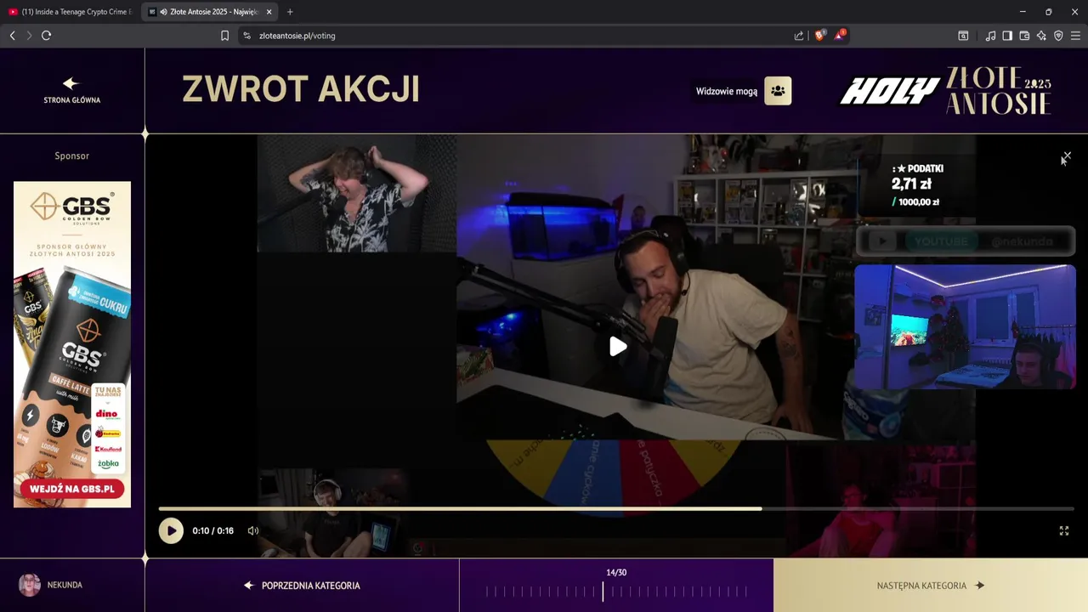Click the HOLY Złote Antosie 2025 logo

pos(945,91)
